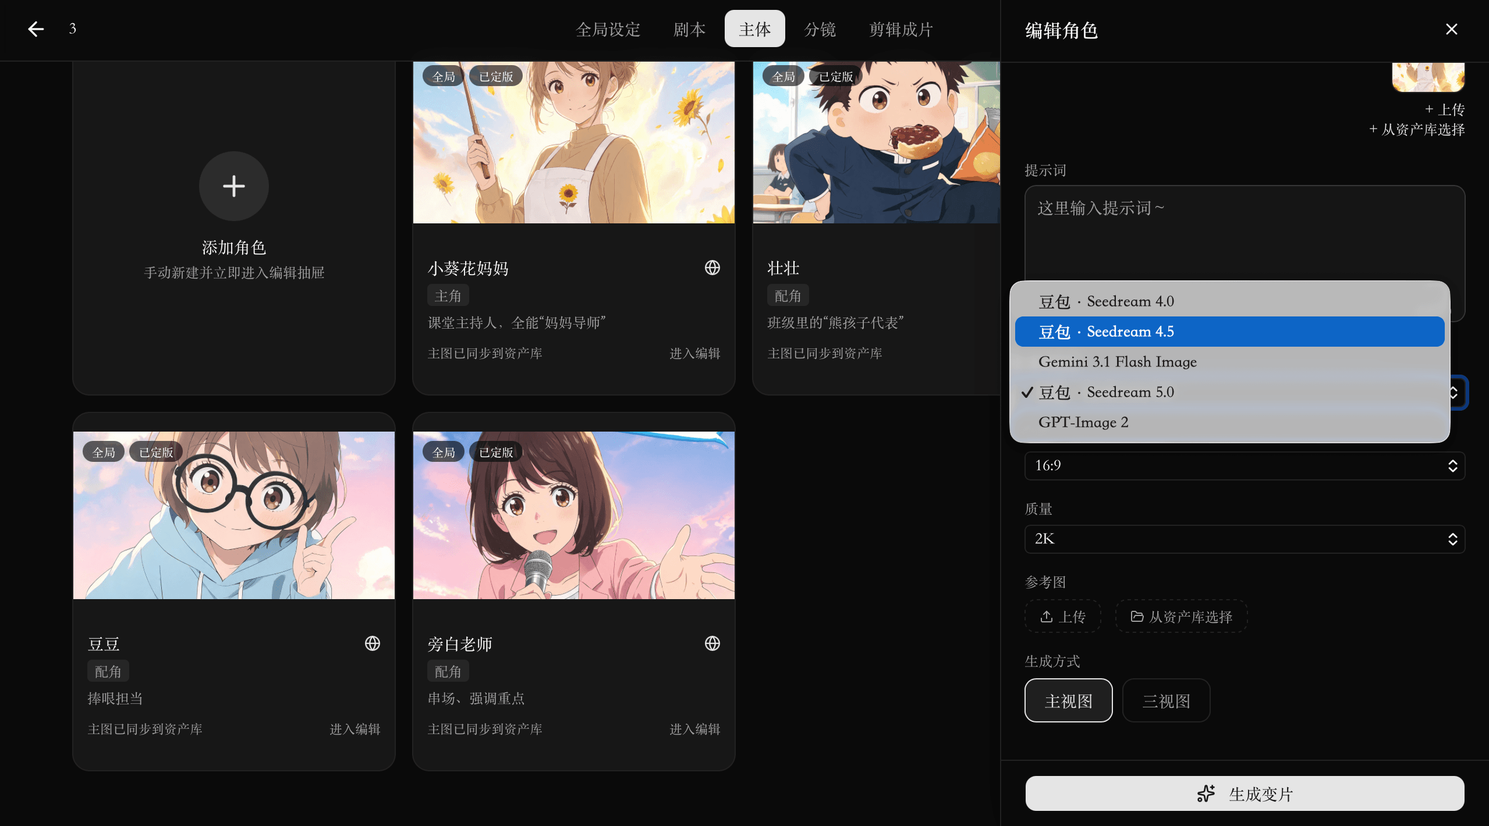The image size is (1489, 826).
Task: Click the globe icon on 旁白老师 card
Action: [x=712, y=643]
